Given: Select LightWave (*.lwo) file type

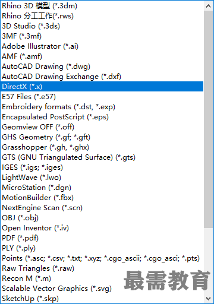Looking at the screenshot, I should pyautogui.click(x=102, y=178).
